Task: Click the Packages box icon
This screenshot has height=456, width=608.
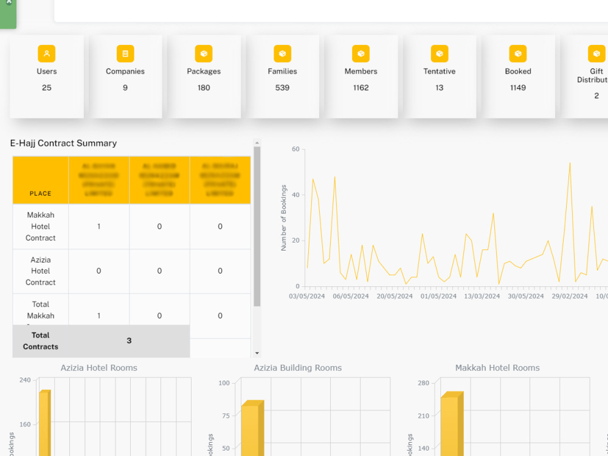Action: 204,54
